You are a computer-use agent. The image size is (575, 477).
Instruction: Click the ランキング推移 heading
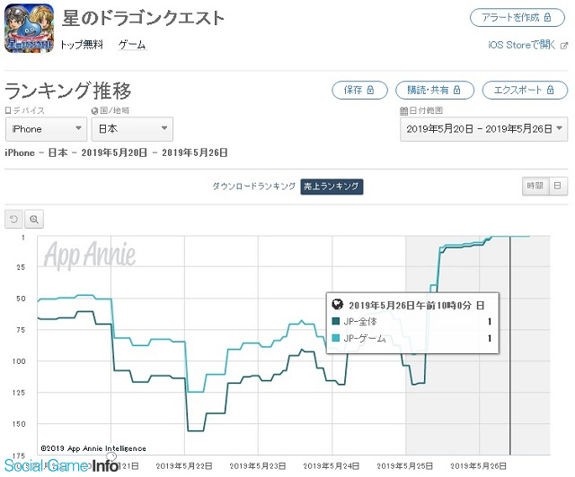coord(68,91)
